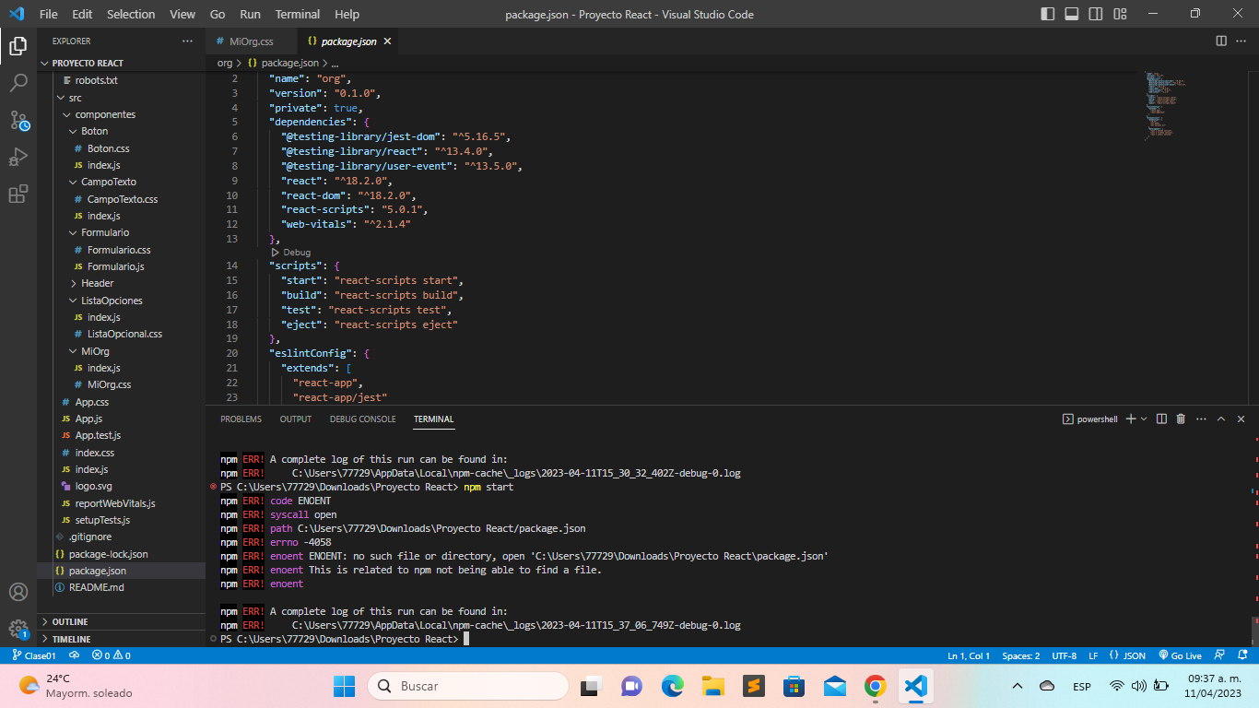This screenshot has height=708, width=1259.
Task: Toggle the primary side bar layout button
Action: point(1048,14)
